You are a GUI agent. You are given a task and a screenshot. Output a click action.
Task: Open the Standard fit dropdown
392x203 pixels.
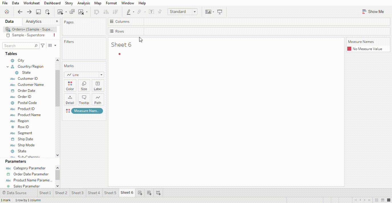click(183, 12)
